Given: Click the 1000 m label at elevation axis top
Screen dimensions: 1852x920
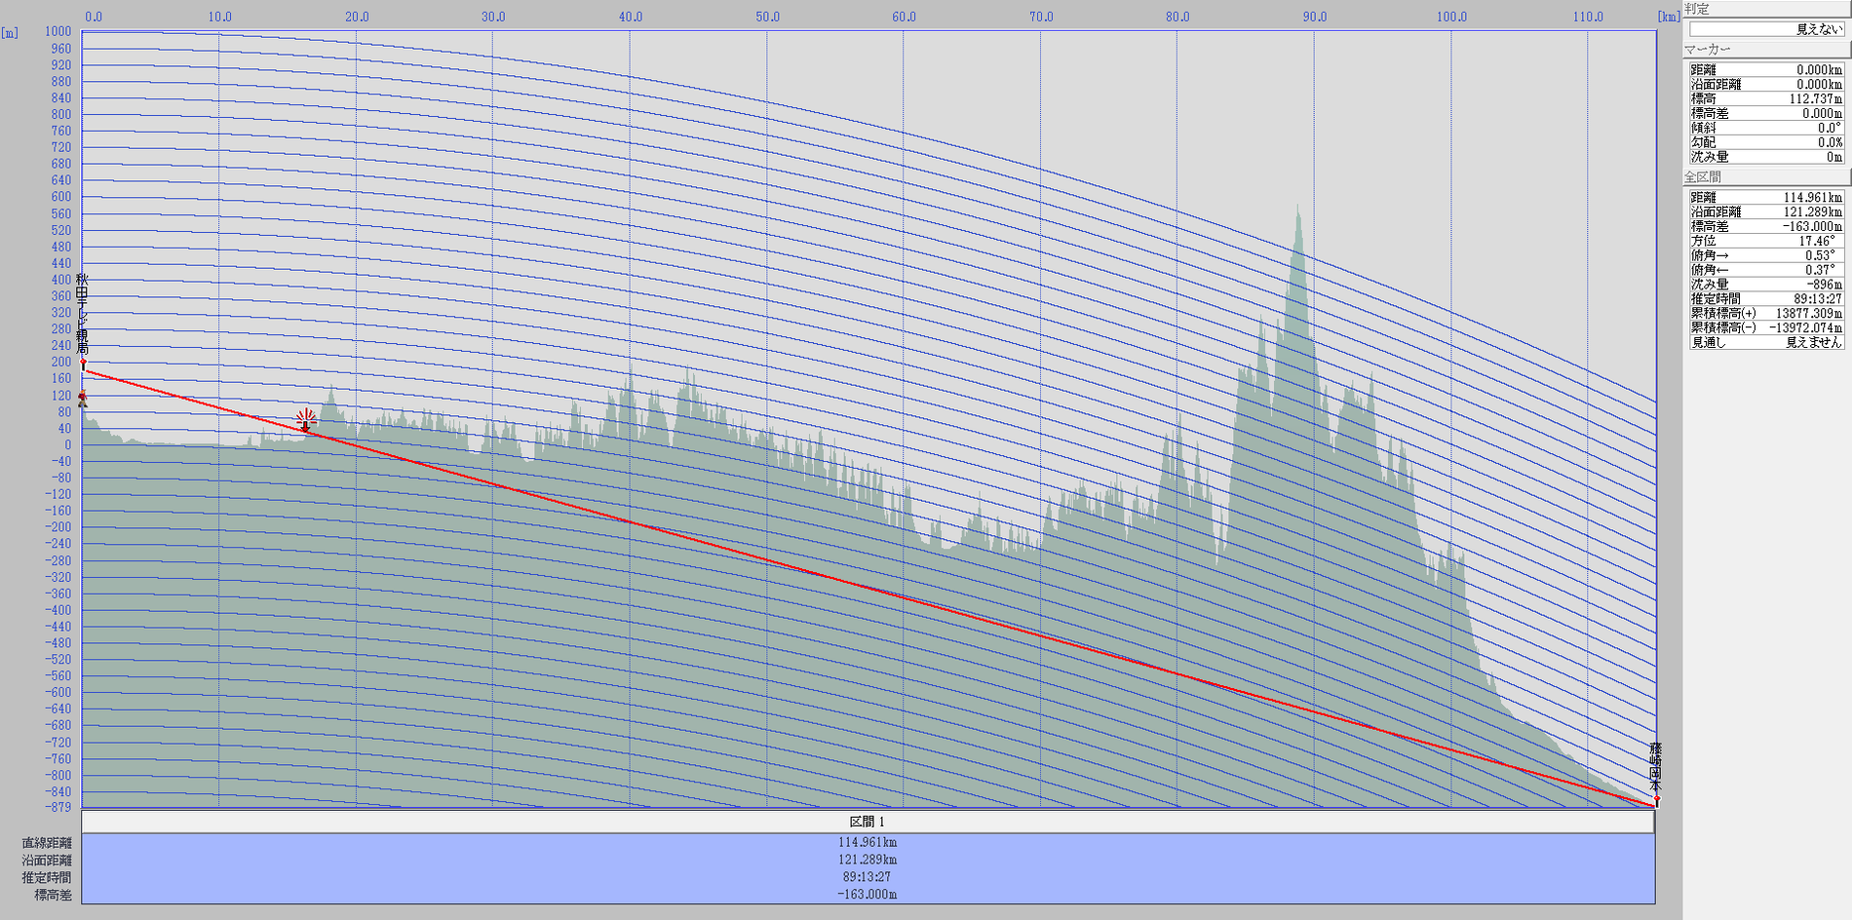Looking at the screenshot, I should coord(58,31).
